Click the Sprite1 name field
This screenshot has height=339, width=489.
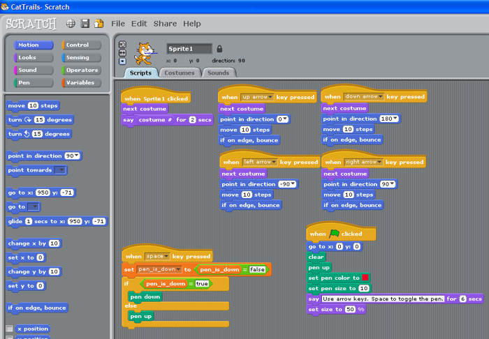click(x=189, y=49)
